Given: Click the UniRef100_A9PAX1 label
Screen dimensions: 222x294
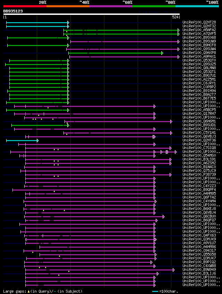Looking at the screenshot, I should pyautogui.click(x=199, y=56).
